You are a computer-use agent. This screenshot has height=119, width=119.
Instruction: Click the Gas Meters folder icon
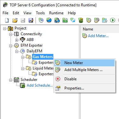[x=29, y=57]
